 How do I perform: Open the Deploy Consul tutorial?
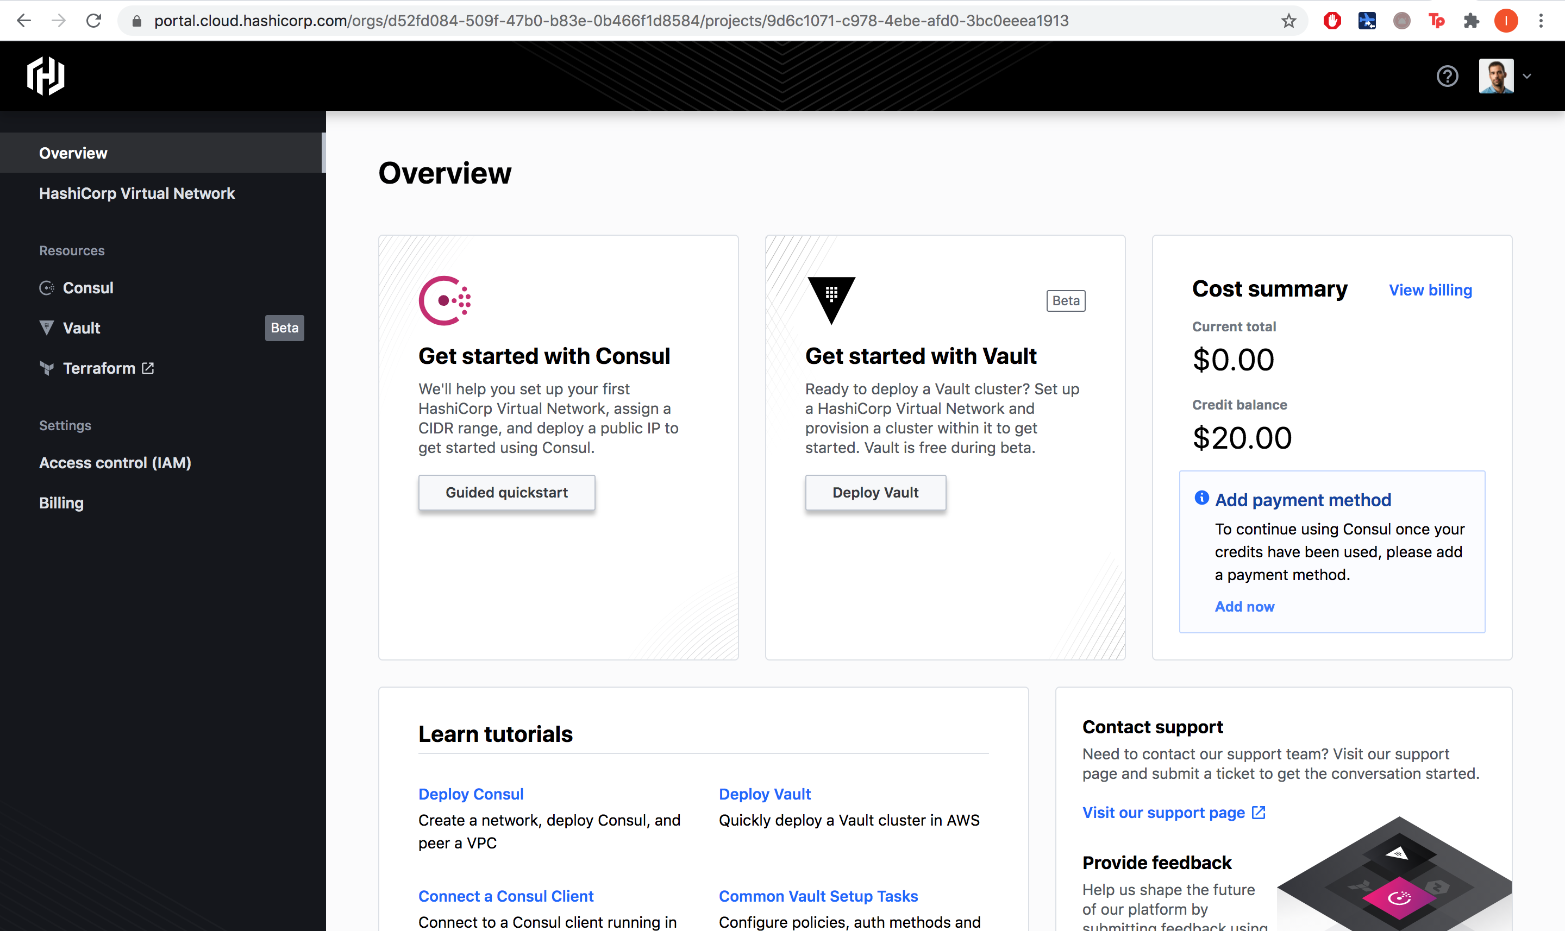(x=471, y=794)
